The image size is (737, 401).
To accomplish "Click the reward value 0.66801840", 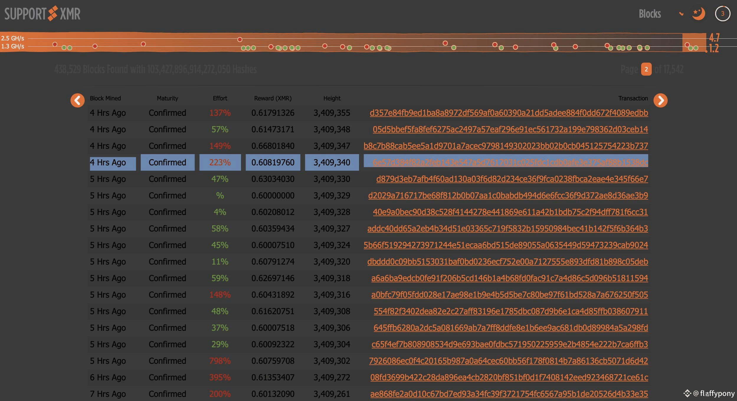I will coord(273,146).
